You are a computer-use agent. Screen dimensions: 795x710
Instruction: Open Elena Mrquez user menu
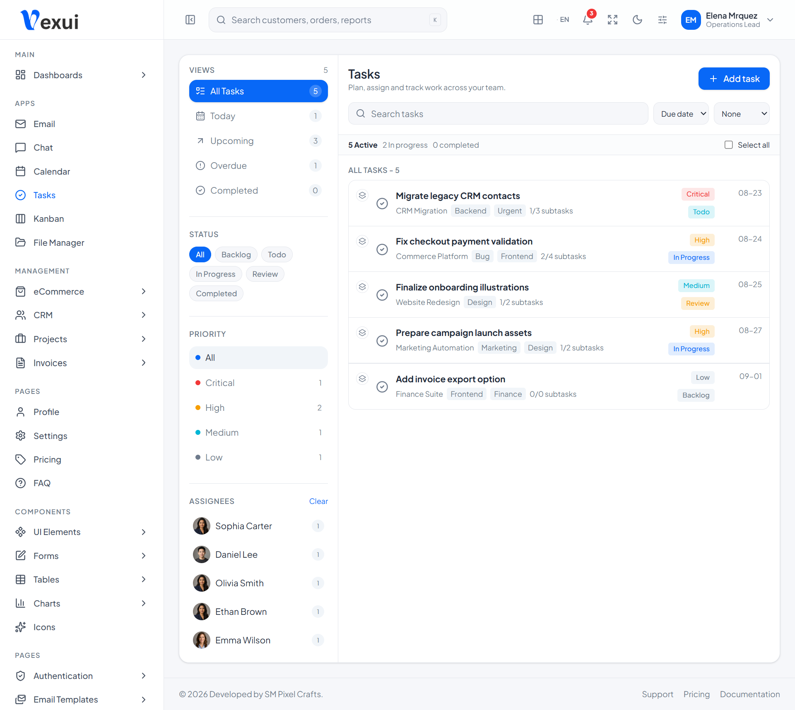(728, 20)
